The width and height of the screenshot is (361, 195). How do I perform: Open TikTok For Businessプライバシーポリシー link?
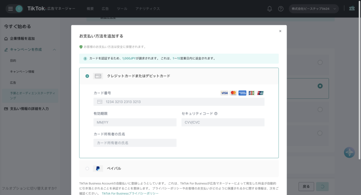[x=130, y=193]
